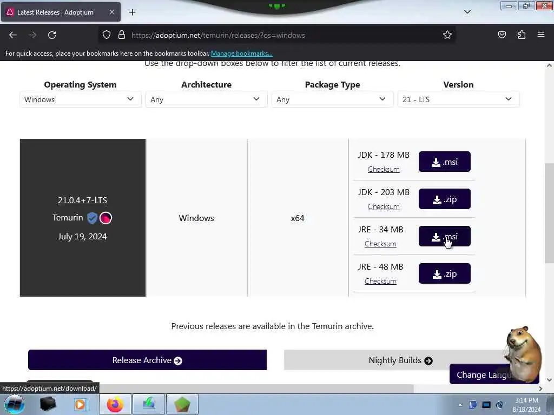Open the Version dropdown showing 21 - LTS
Image resolution: width=554 pixels, height=415 pixels.
point(459,99)
